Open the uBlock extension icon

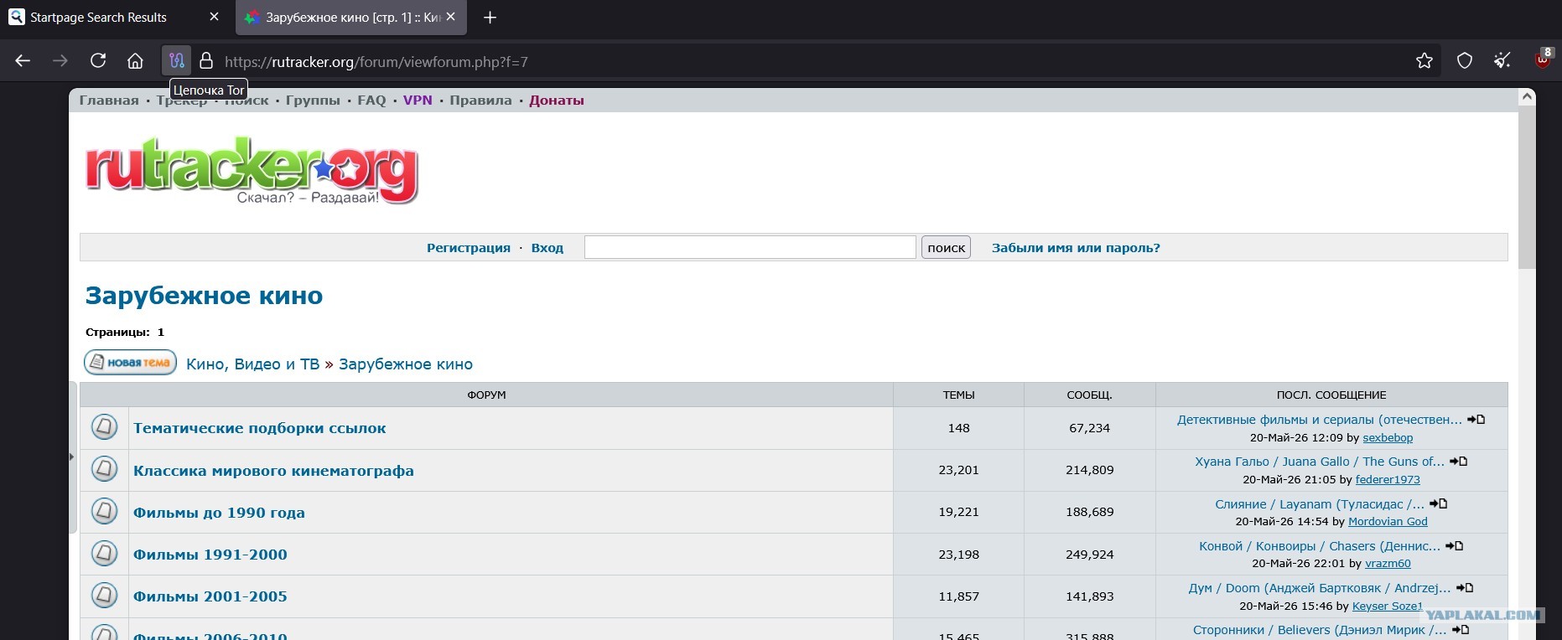coord(1543,59)
